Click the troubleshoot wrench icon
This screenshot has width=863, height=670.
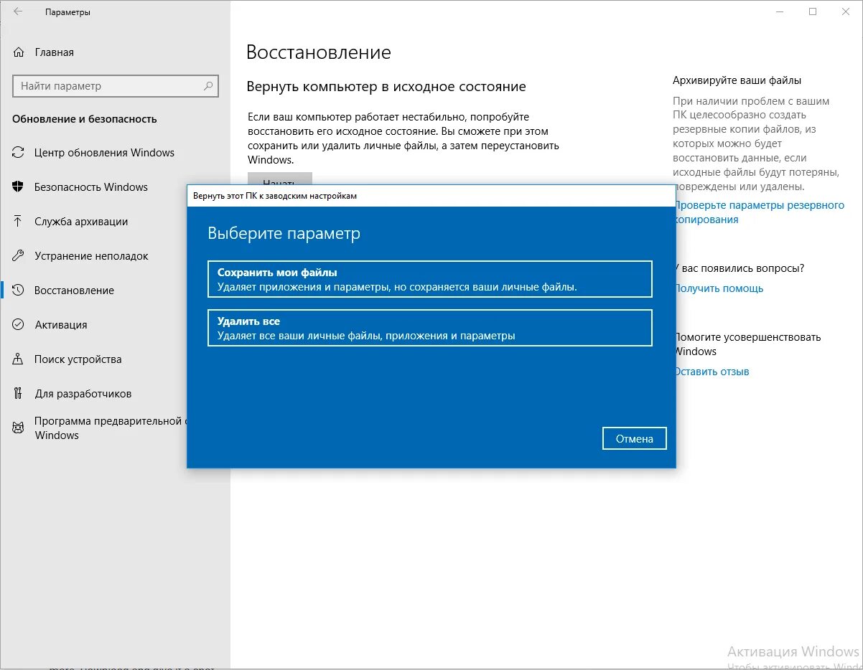19,256
